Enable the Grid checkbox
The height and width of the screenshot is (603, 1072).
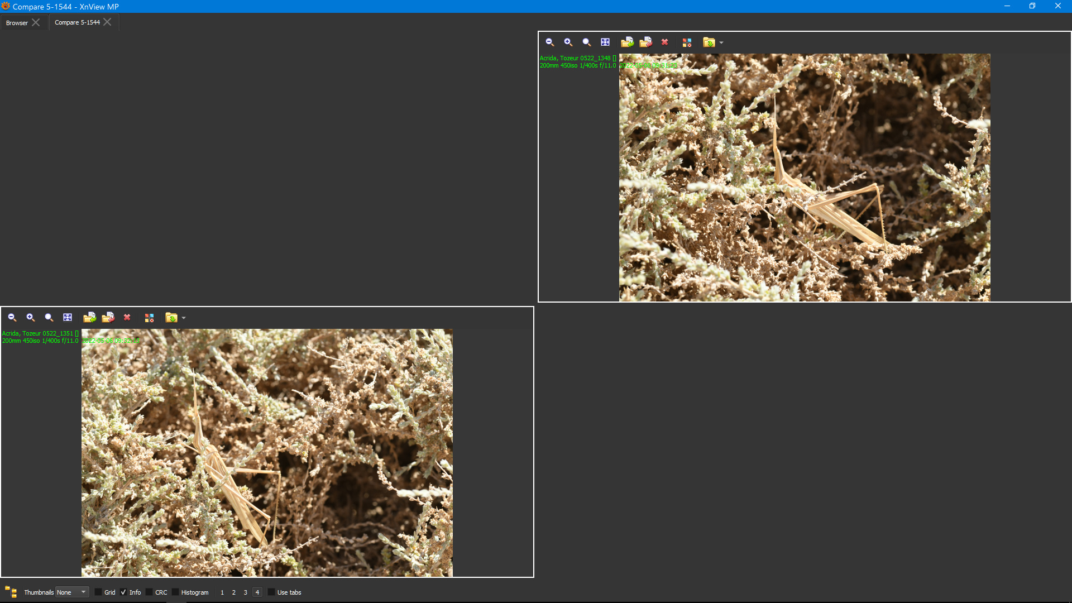(98, 592)
